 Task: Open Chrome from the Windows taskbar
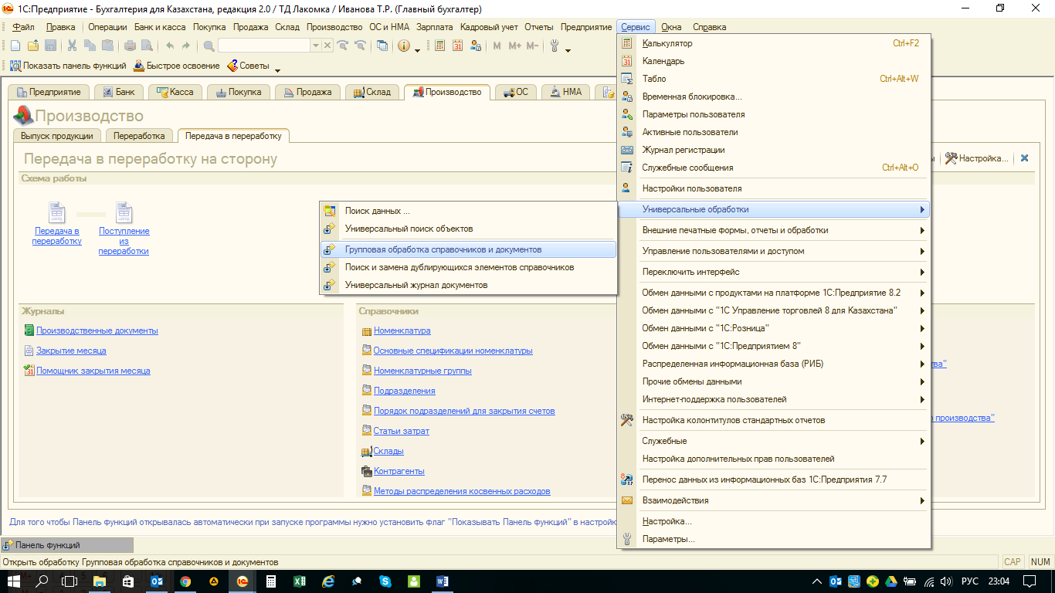click(x=185, y=581)
